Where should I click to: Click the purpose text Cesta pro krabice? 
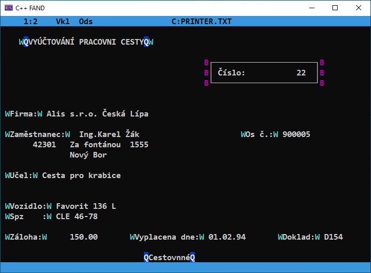[x=81, y=175]
